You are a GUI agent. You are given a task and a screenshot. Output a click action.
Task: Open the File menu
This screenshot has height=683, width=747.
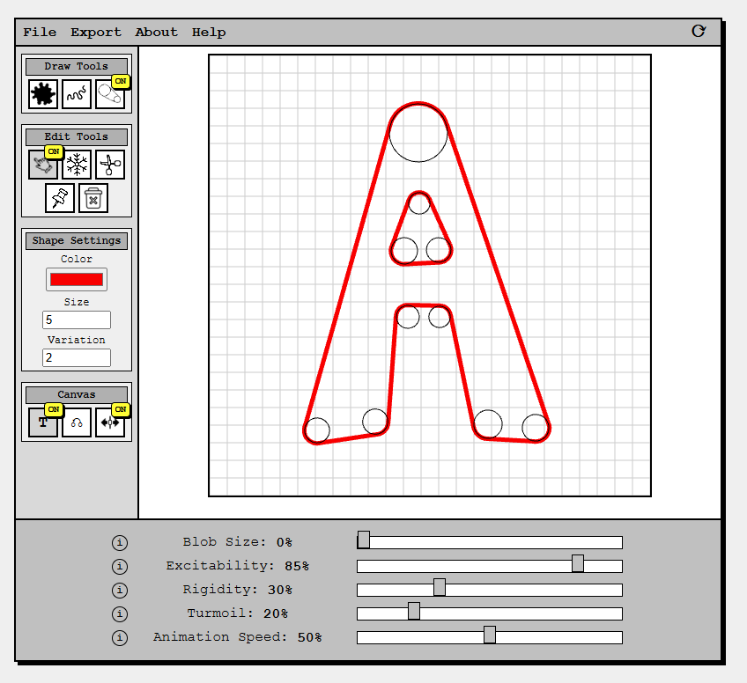(x=39, y=32)
